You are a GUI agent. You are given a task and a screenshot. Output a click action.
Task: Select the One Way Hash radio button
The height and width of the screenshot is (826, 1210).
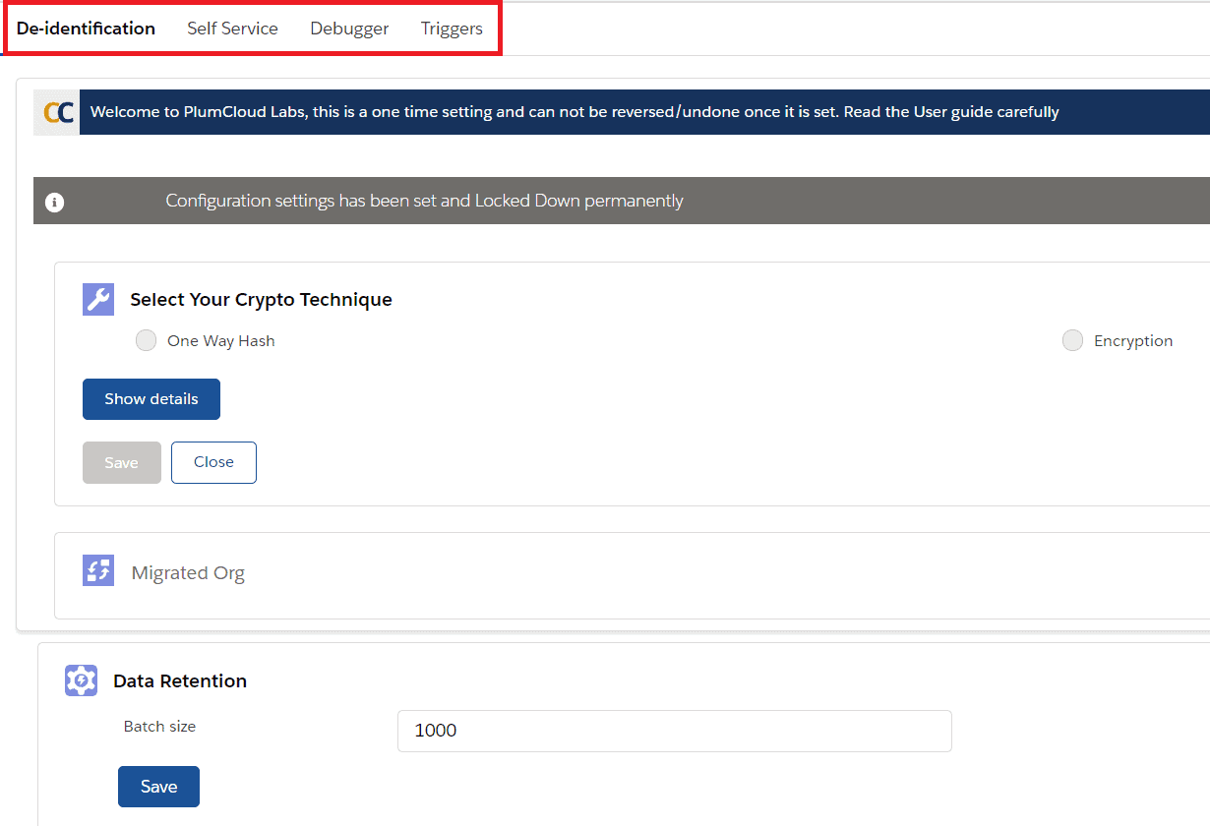[146, 340]
